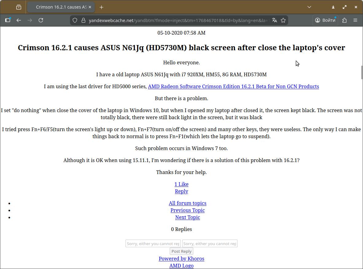This screenshot has width=363, height=269.
Task: Click 'But there is a problem.' line
Action: (182, 98)
